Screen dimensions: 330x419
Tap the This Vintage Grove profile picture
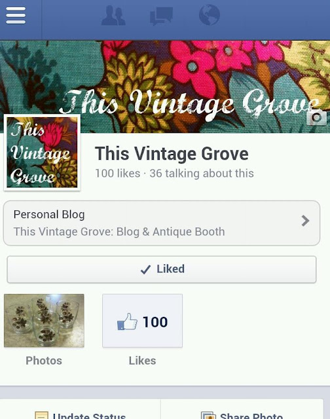42,153
